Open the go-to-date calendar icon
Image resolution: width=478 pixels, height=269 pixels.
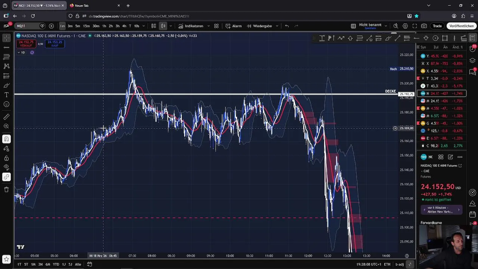coord(89,264)
